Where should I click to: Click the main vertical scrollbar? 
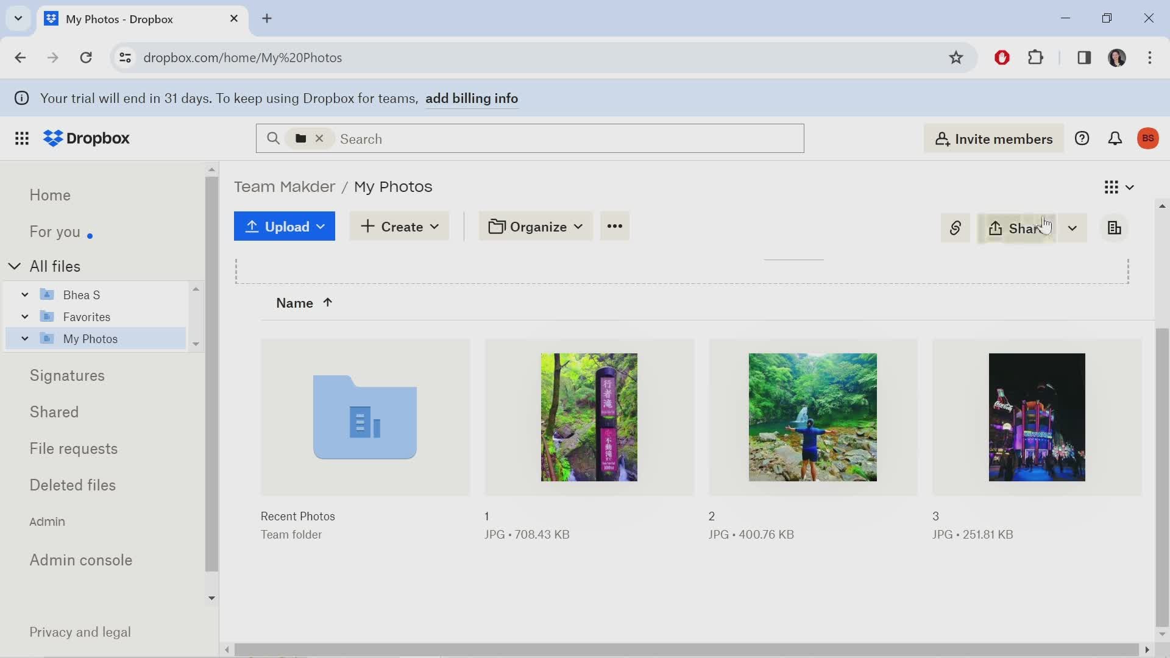[x=1162, y=477]
